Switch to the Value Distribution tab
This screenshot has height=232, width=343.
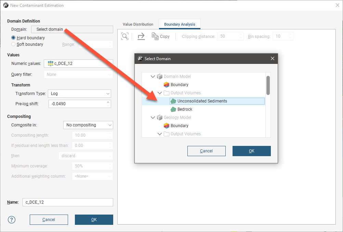click(x=138, y=24)
